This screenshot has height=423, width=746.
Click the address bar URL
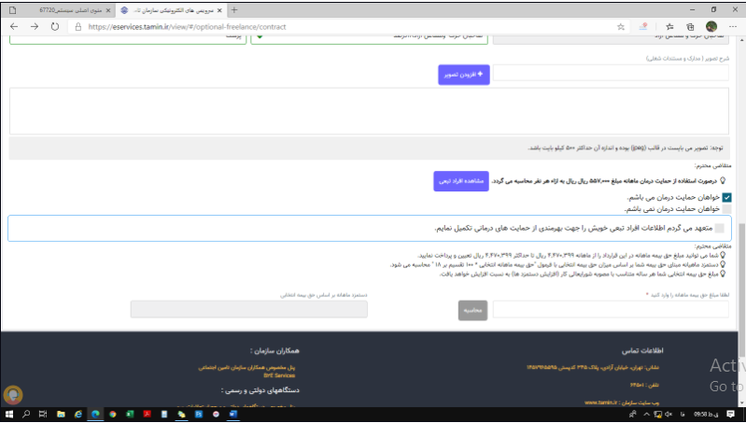pos(187,27)
